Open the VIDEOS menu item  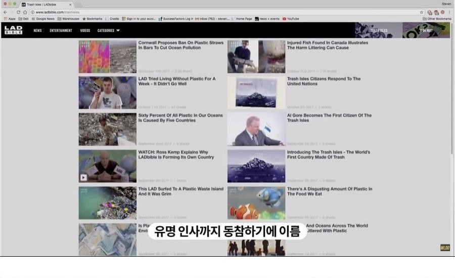pyautogui.click(x=85, y=30)
